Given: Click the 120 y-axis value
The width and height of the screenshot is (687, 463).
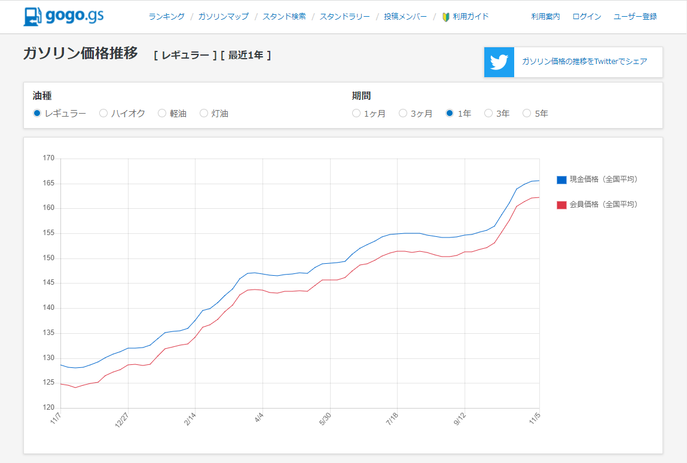Looking at the screenshot, I should tap(48, 407).
